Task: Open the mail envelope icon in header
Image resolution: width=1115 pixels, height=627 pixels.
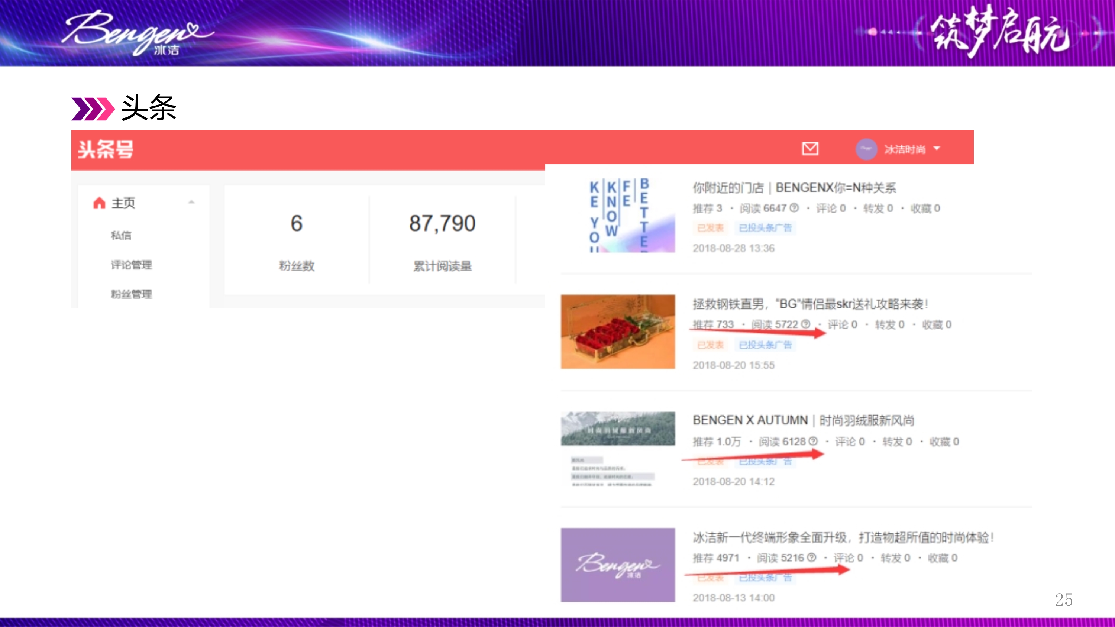Action: pos(810,148)
